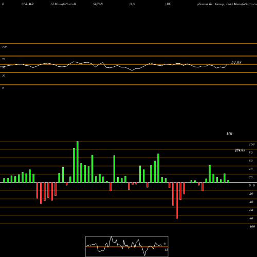Select the 274.98 value text
Screen dimensions: 257x257
[x=240, y=150]
